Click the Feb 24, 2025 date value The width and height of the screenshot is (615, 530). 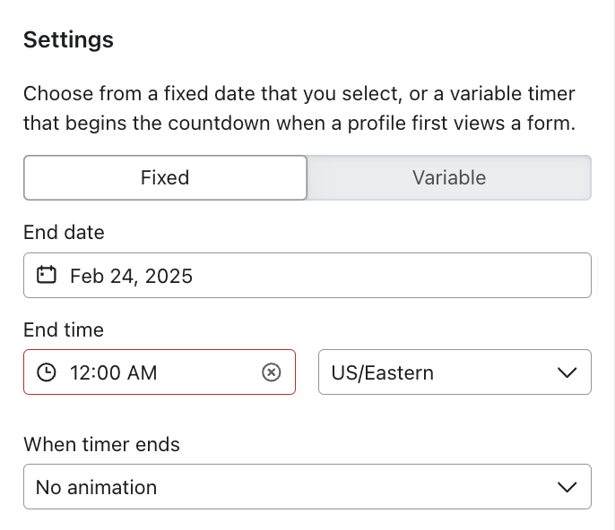click(x=131, y=276)
